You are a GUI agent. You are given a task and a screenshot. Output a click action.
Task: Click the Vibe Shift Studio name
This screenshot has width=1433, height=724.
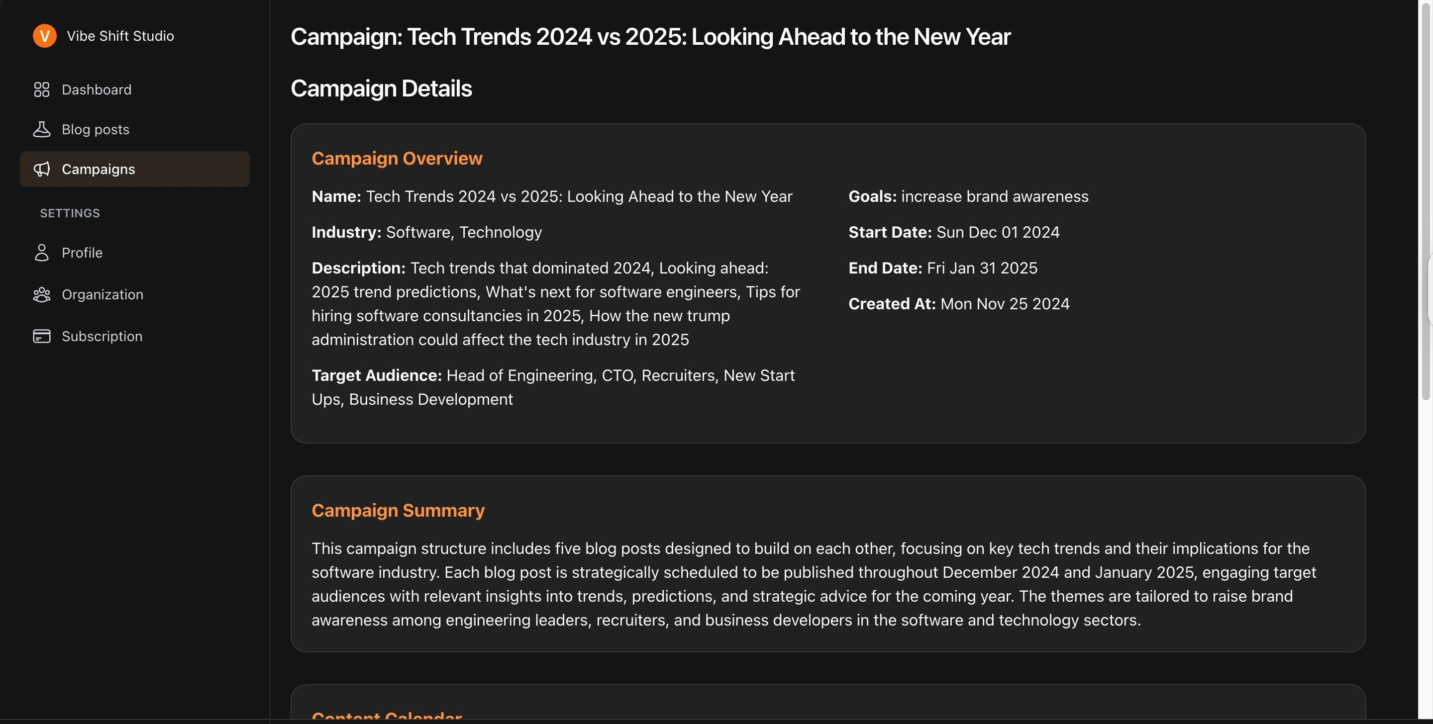pyautogui.click(x=120, y=36)
